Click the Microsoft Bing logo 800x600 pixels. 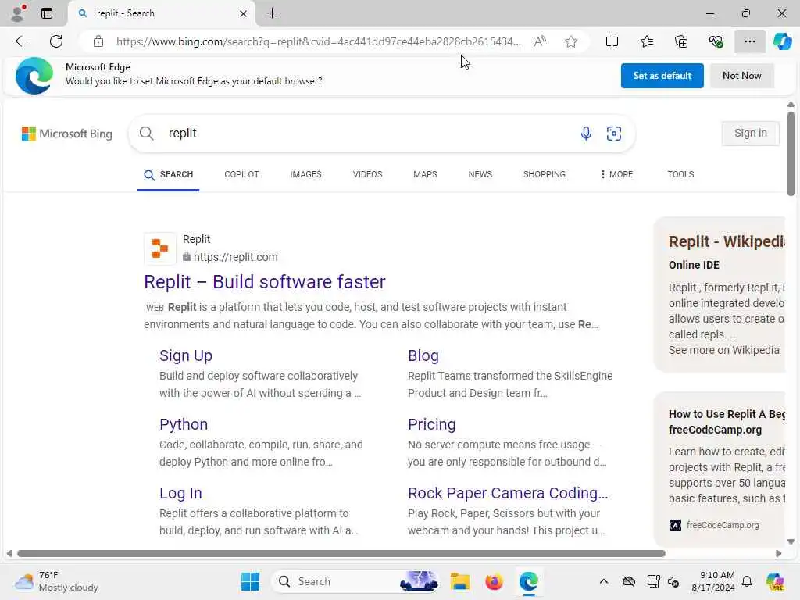tap(67, 134)
